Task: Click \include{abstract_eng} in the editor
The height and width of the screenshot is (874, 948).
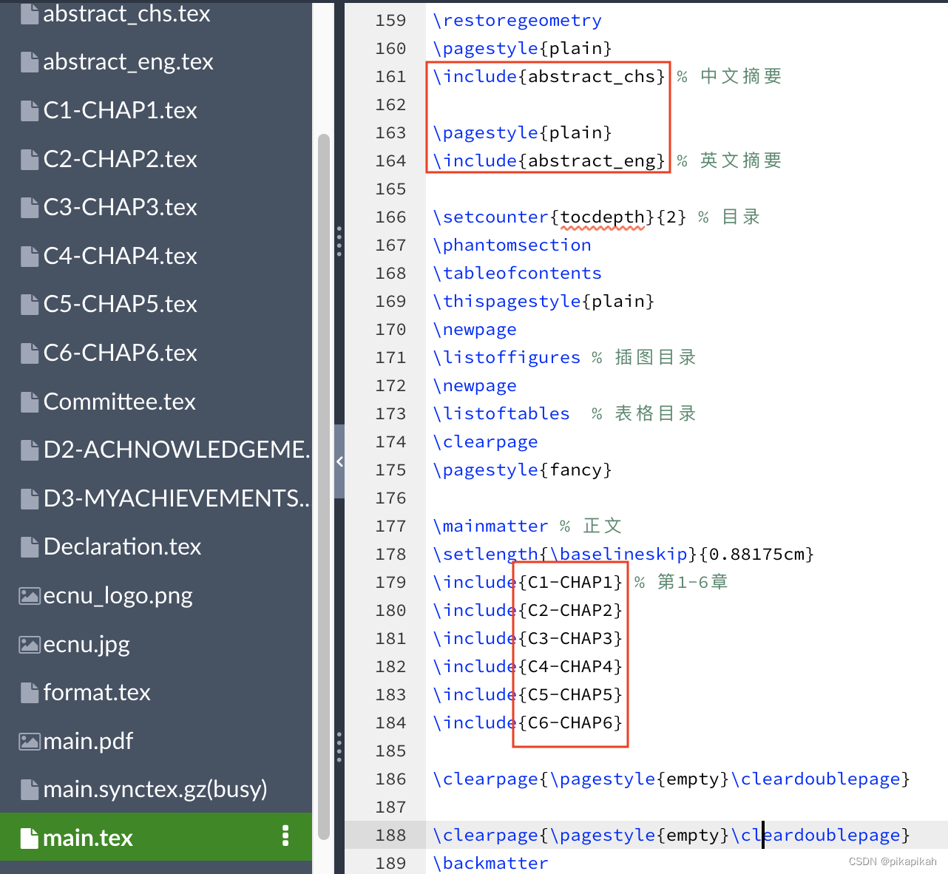Action: pyautogui.click(x=549, y=161)
